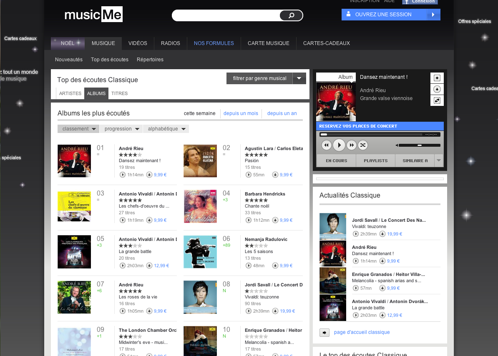Open the Pasión album cover thumbnail
Screen dimensions: 498x356
(200, 161)
